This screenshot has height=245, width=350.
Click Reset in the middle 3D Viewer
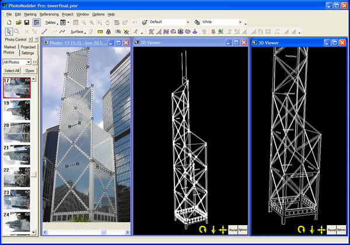click(233, 229)
